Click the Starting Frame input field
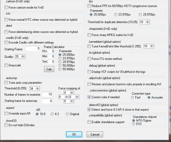The width and height of the screenshot is (171, 142). coord(33,48)
